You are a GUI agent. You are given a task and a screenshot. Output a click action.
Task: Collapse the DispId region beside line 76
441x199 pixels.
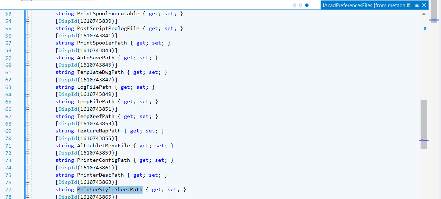click(27, 182)
